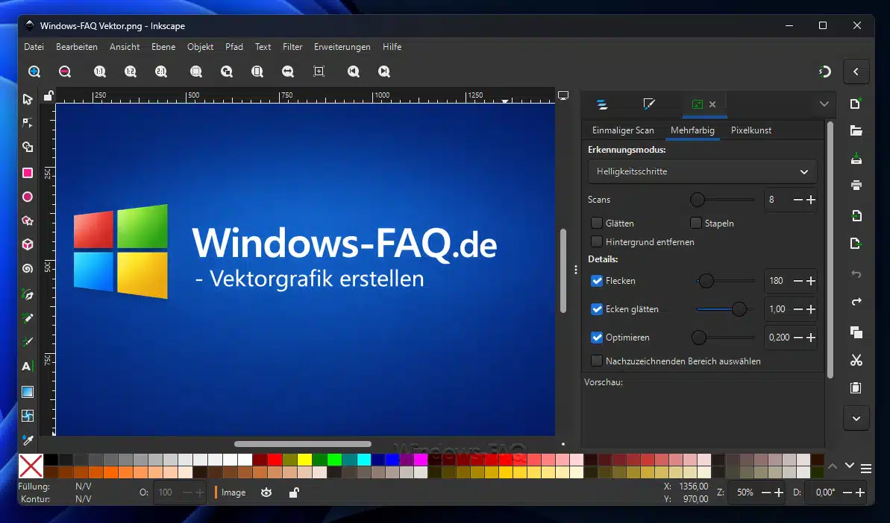
Task: Select the rectangle tool in toolbox
Action: coord(28,173)
